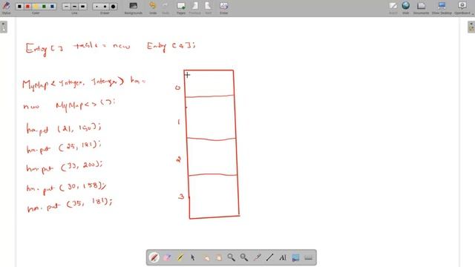This screenshot has height=267, width=475.
Task: Go to the Next page
Action: coord(209,7)
